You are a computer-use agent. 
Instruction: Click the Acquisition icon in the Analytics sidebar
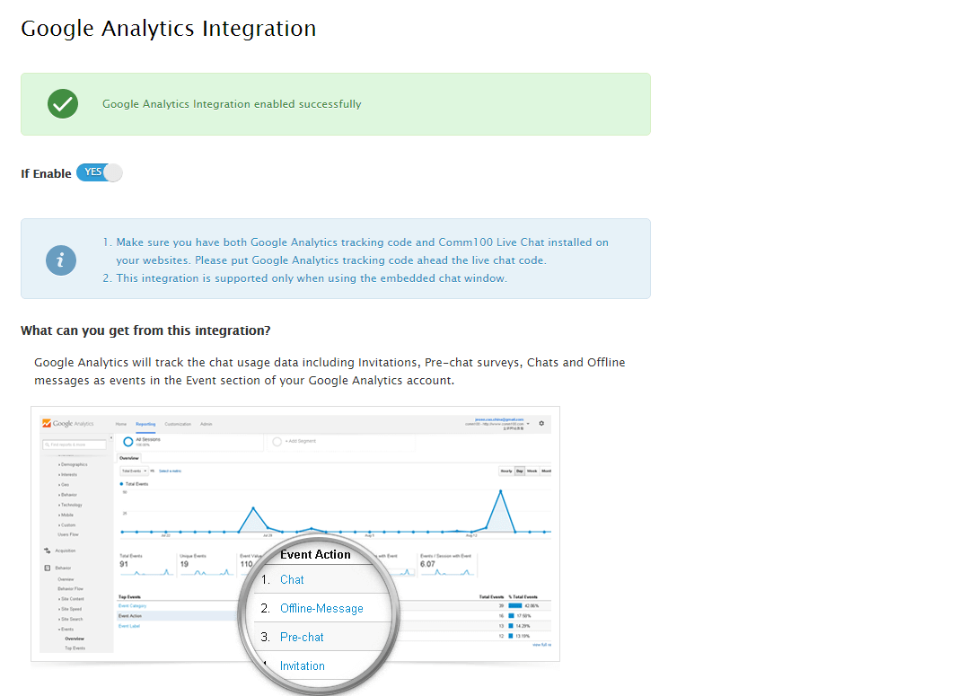pyautogui.click(x=47, y=551)
